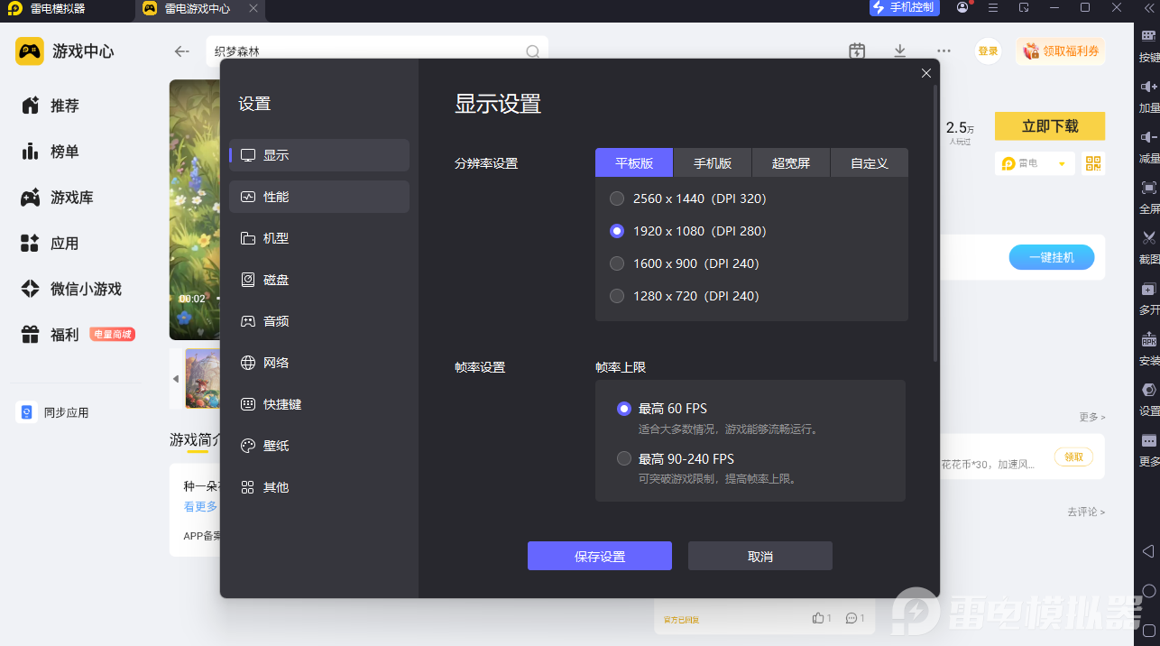This screenshot has height=646, width=1160.
Task: Expand the 雷电 download source dropdown
Action: (x=1062, y=164)
